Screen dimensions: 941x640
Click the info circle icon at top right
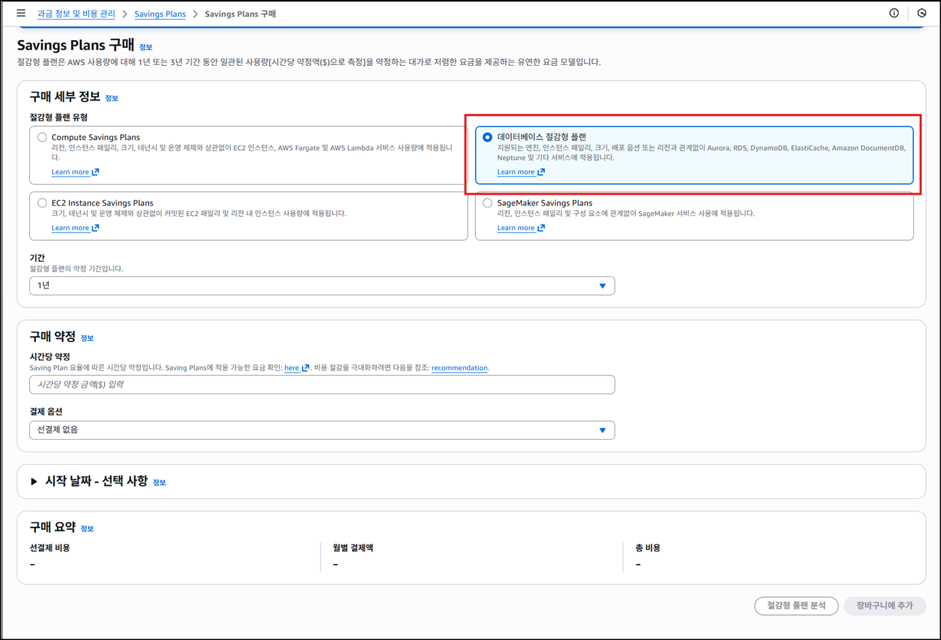point(894,13)
